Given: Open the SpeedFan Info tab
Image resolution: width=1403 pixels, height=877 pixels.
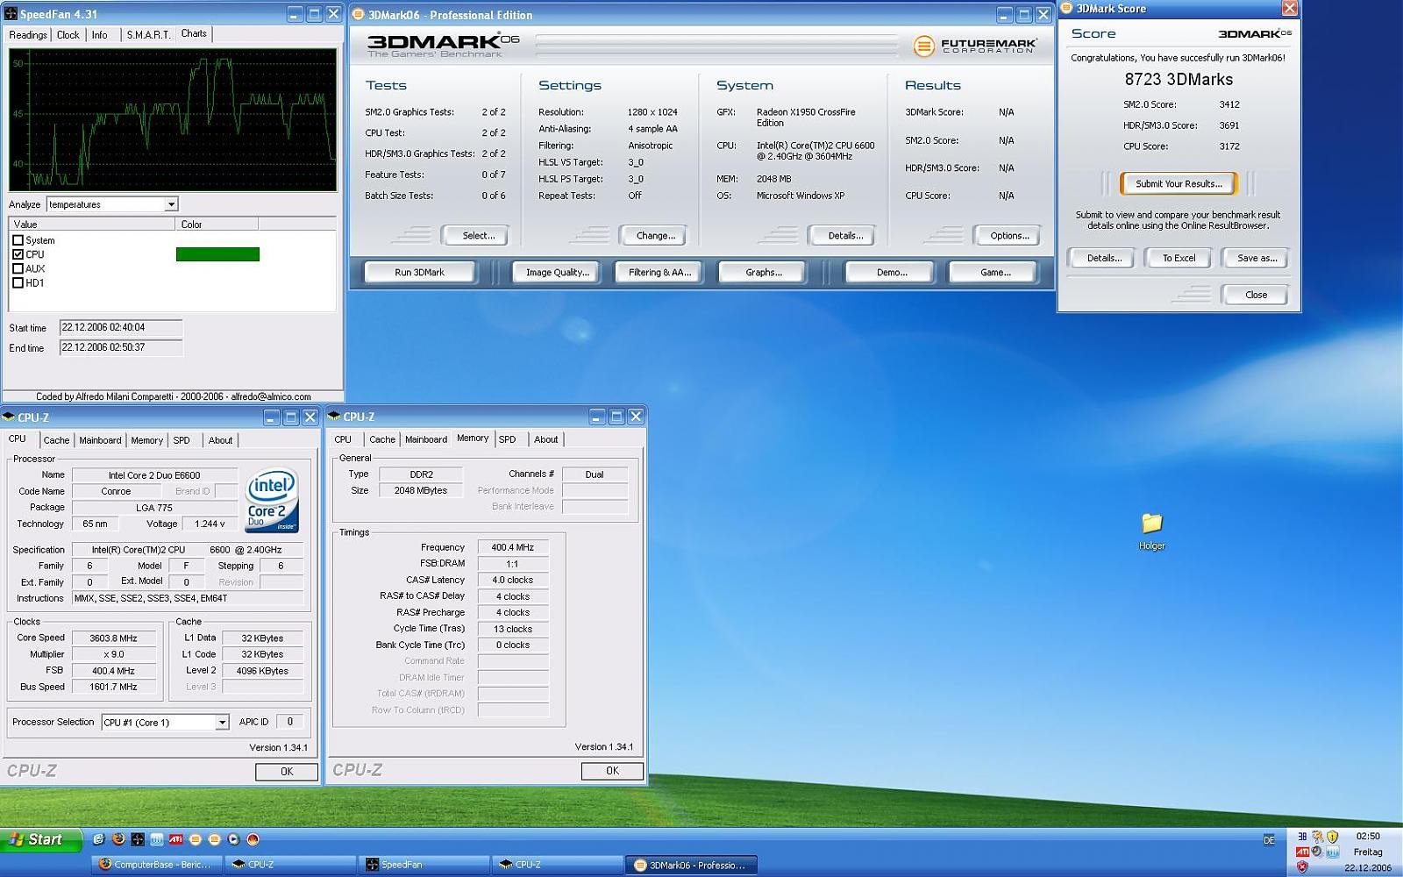Looking at the screenshot, I should [x=100, y=35].
